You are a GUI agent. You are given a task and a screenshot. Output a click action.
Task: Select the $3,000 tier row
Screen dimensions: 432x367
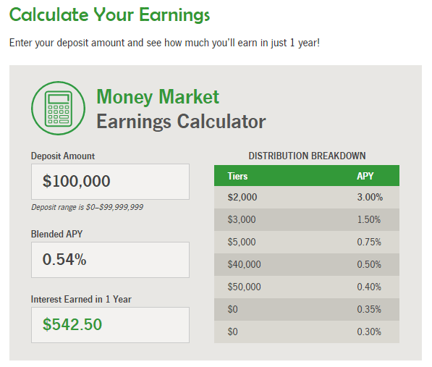click(x=307, y=219)
